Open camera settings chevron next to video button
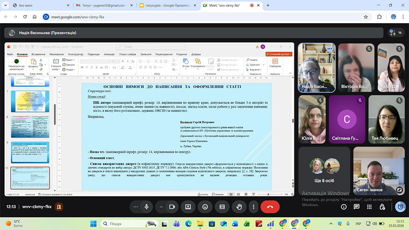The width and height of the screenshot is (409, 230). [x=160, y=206]
